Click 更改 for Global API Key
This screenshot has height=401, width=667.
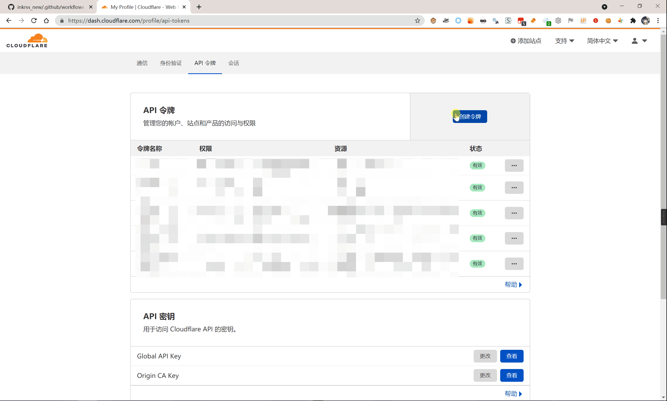coord(485,356)
